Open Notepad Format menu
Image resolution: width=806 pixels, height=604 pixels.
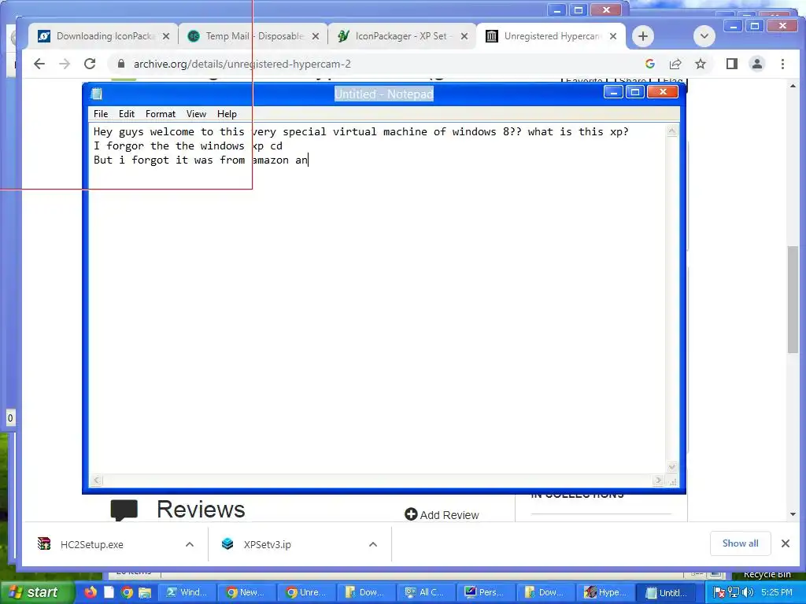pyautogui.click(x=161, y=114)
